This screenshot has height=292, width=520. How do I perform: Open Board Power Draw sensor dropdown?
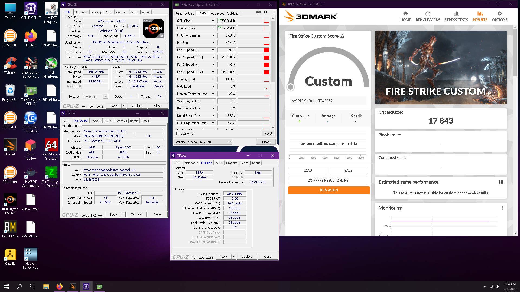coord(213,116)
